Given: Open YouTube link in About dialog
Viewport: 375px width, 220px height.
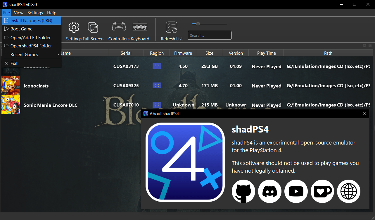Looking at the screenshot, I should (x=296, y=191).
